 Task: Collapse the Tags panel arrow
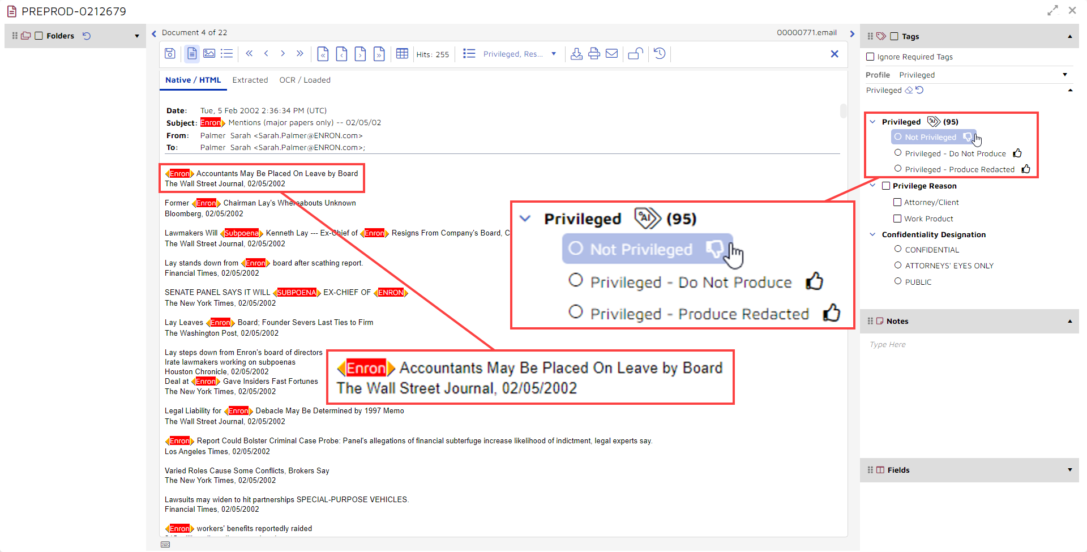point(1070,36)
